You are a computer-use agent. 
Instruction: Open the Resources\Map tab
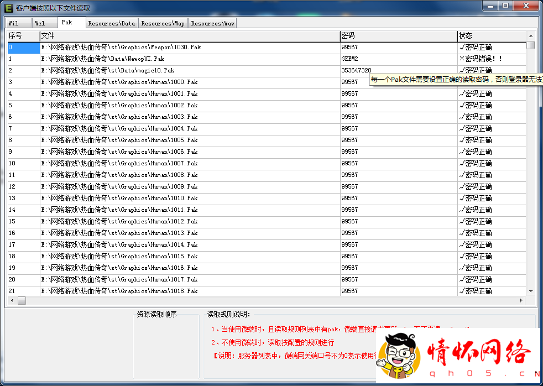point(163,23)
